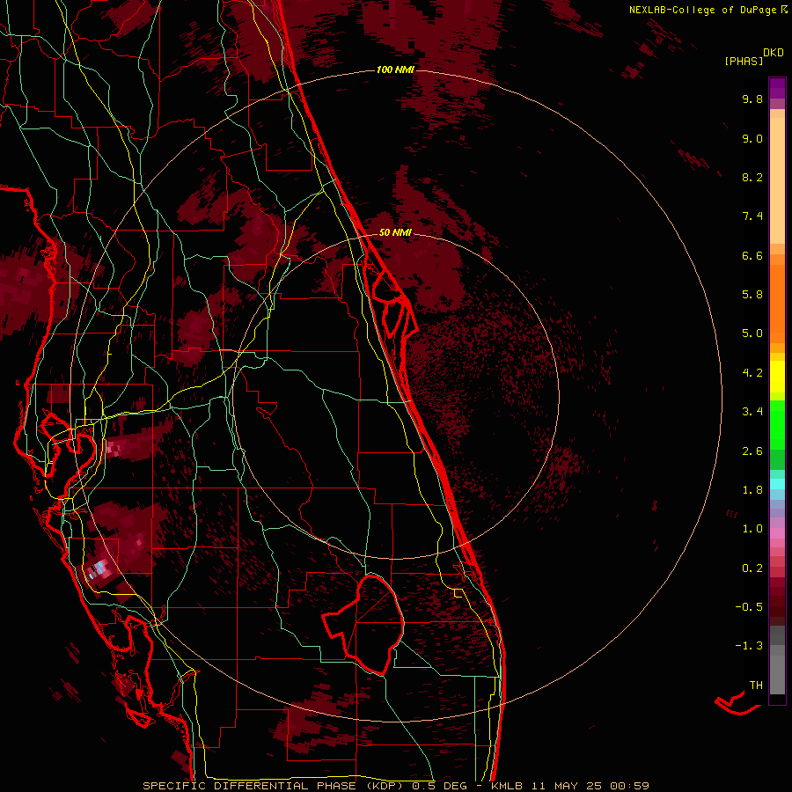The width and height of the screenshot is (792, 792).
Task: Click the -1.3 scale value
Action: click(x=749, y=646)
